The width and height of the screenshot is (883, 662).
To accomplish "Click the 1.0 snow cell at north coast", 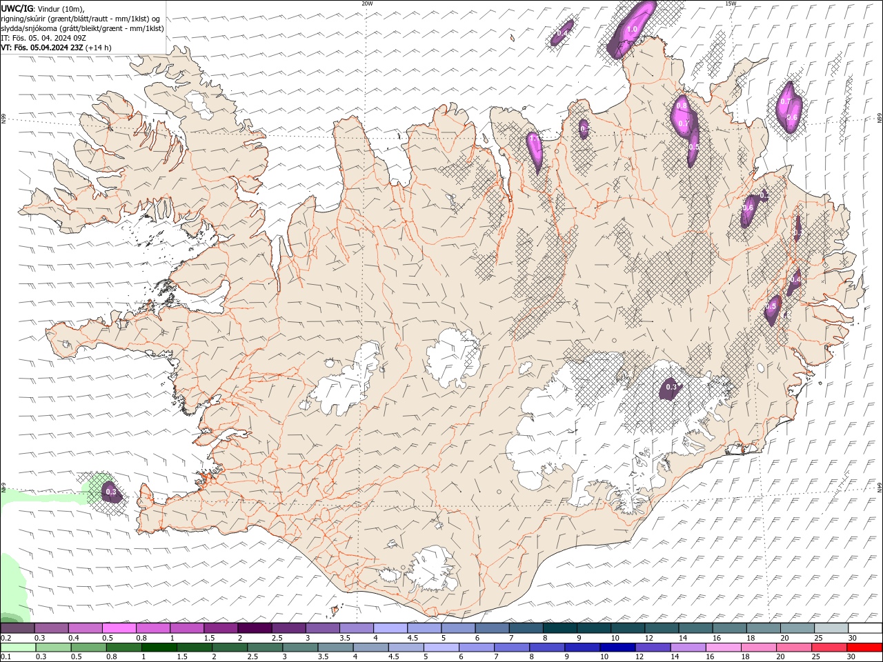I will 632,30.
